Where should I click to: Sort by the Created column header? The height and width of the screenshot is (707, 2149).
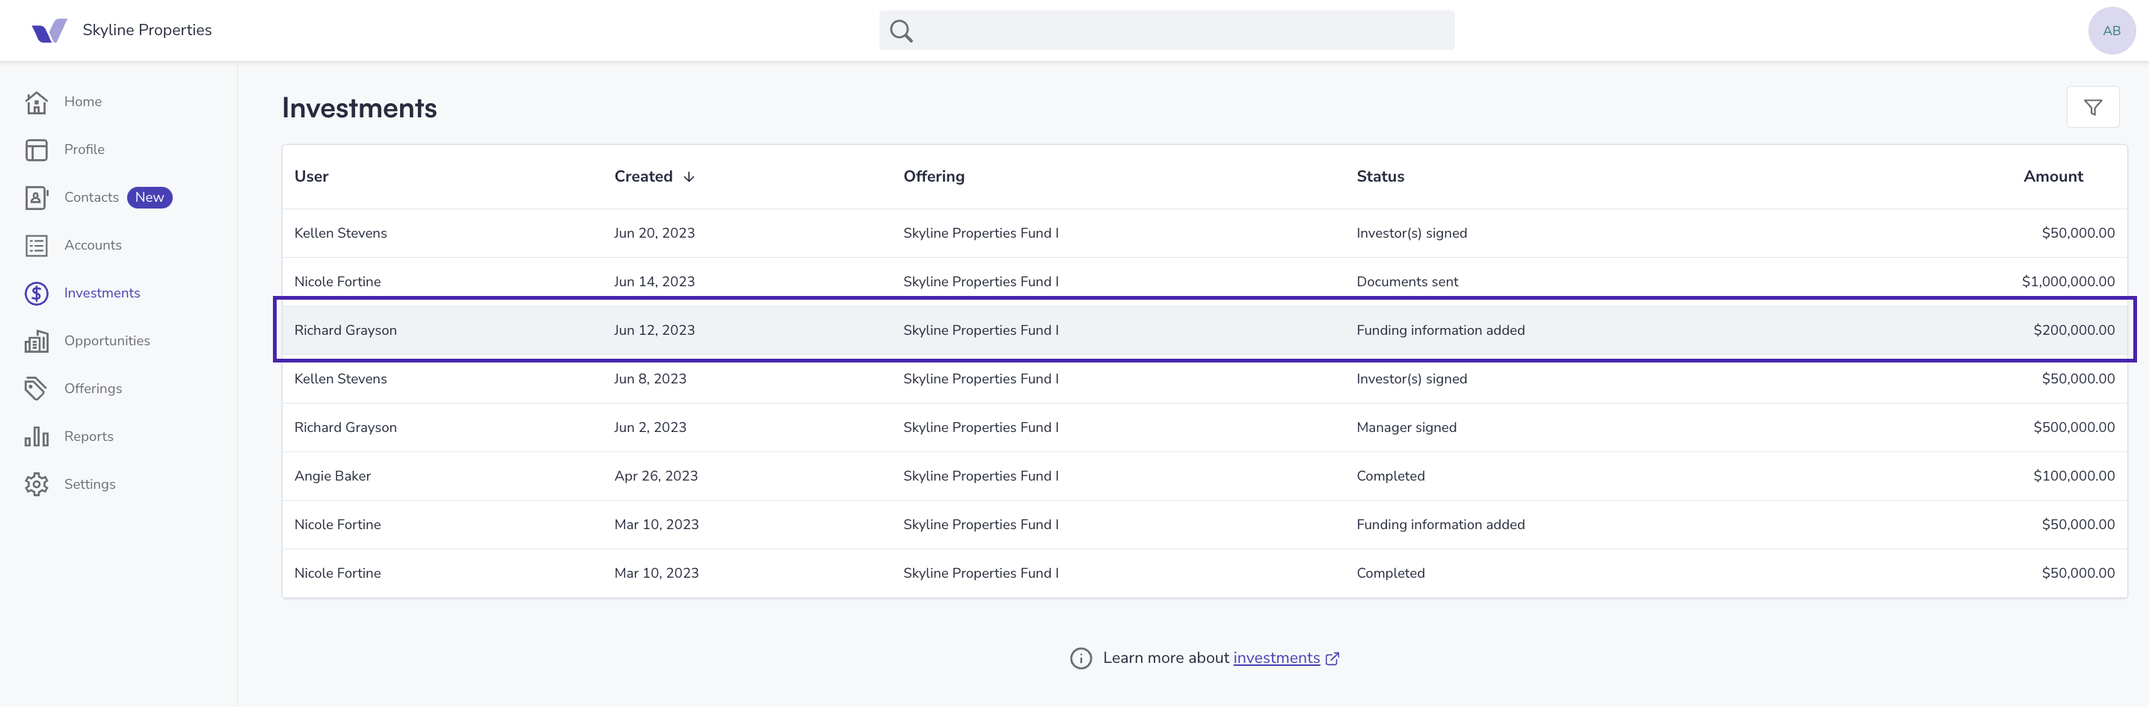pyautogui.click(x=643, y=176)
